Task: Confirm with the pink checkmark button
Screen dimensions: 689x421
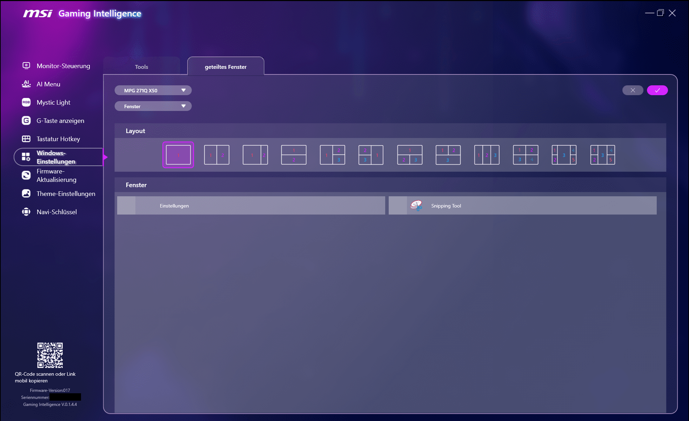Action: (657, 90)
